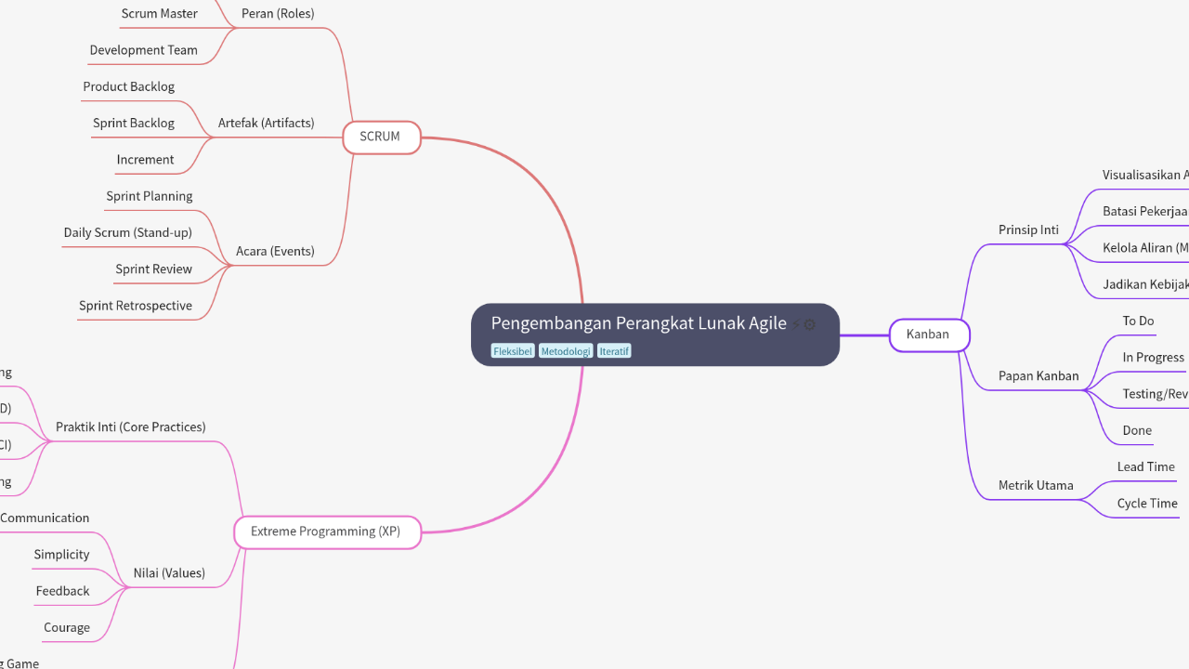Click the Peran (Roles) branch
This screenshot has width=1189, height=669.
[x=278, y=14]
